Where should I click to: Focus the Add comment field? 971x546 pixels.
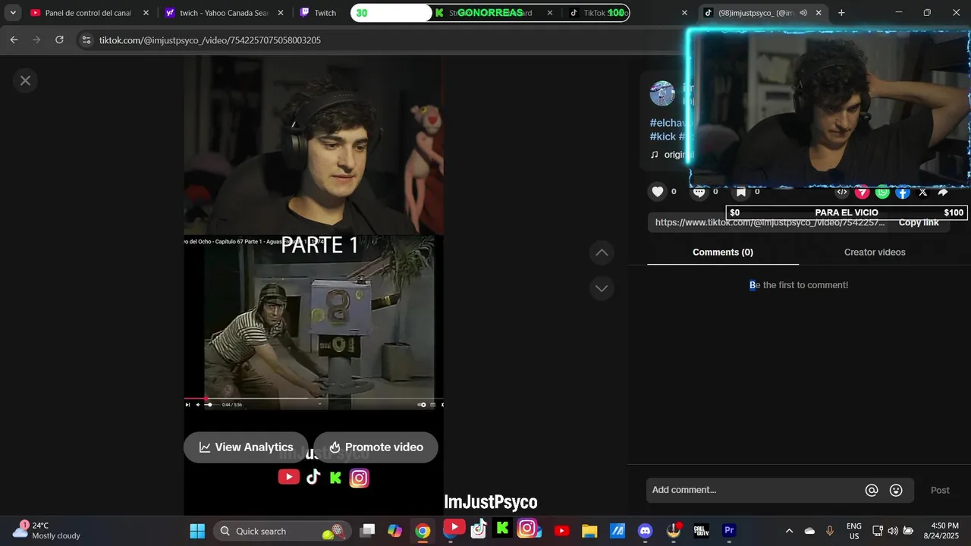[755, 490]
